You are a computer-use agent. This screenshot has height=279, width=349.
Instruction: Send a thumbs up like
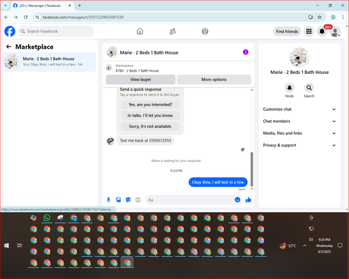click(x=248, y=199)
